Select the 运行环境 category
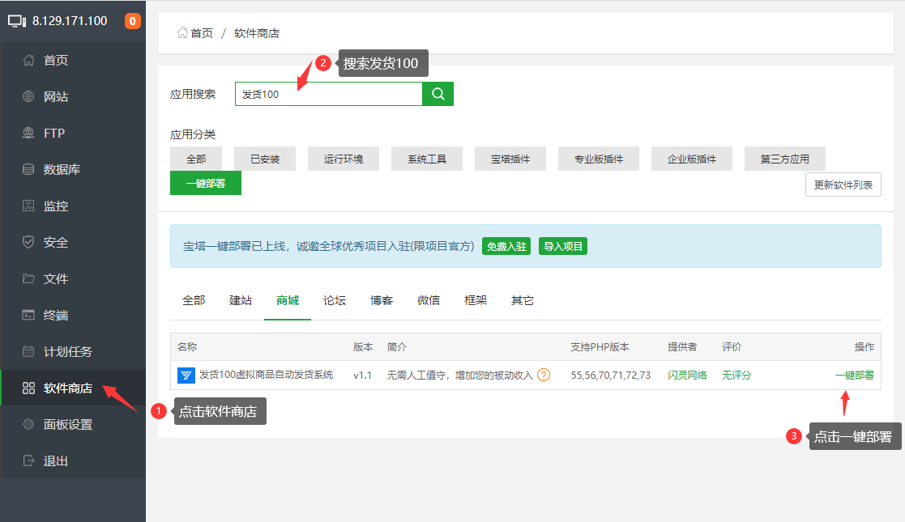Screen dimensions: 905x522 coord(344,159)
